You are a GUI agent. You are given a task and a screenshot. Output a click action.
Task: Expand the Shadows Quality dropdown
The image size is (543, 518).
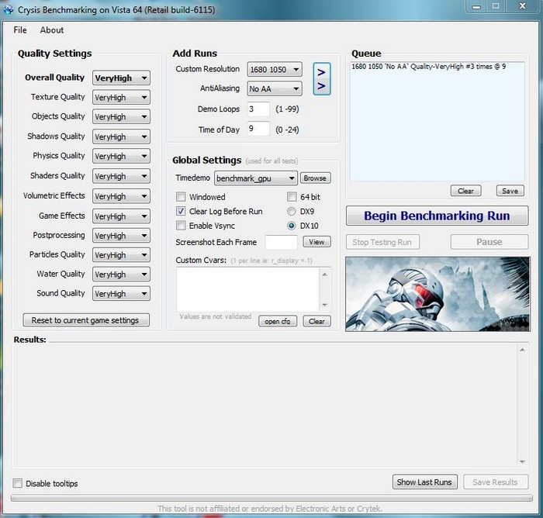[121, 136]
